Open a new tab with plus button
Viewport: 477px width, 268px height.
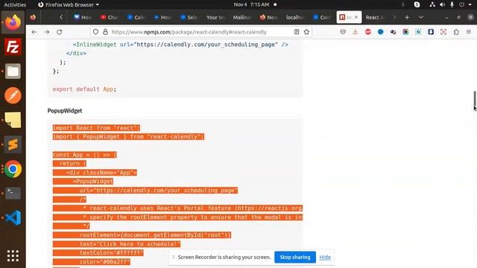pyautogui.click(x=407, y=17)
